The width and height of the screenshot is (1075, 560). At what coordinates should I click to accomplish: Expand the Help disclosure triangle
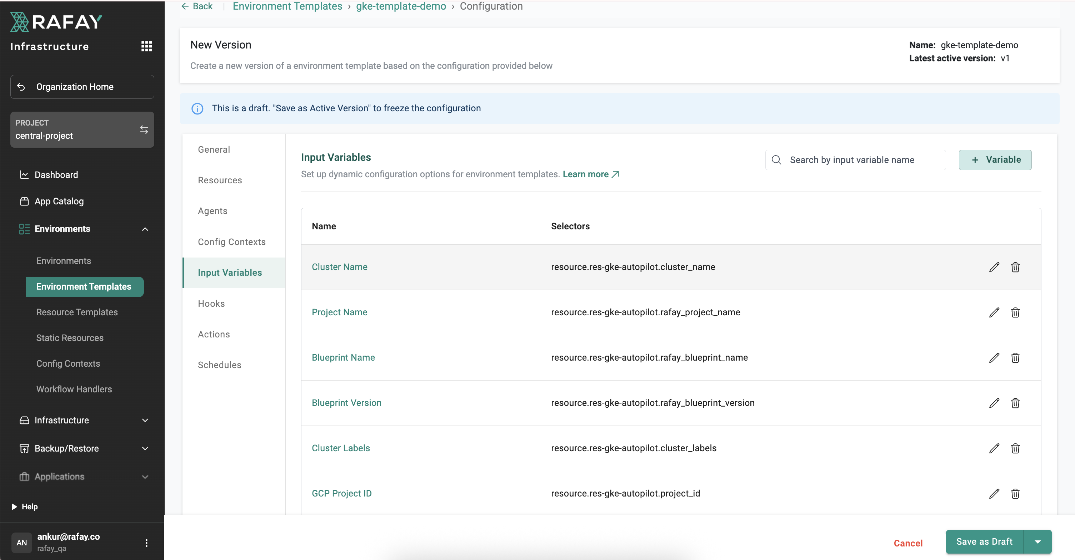(x=14, y=506)
